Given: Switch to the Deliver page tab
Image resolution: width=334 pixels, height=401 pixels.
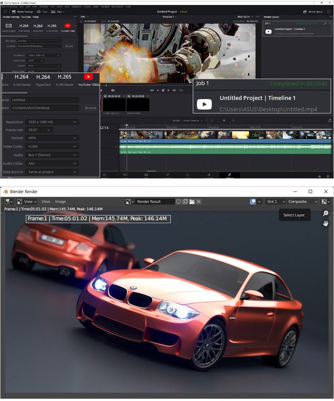Looking at the screenshot, I should pos(230,175).
